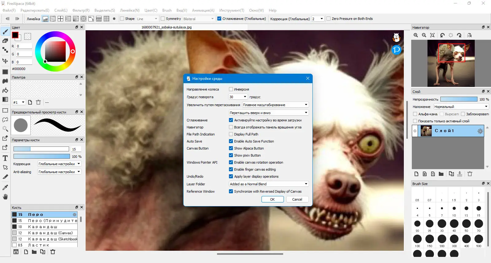Image resolution: width=491 pixels, height=263 pixels.
Task: Delete brush using Кисть panel trash icon
Action: tap(53, 252)
